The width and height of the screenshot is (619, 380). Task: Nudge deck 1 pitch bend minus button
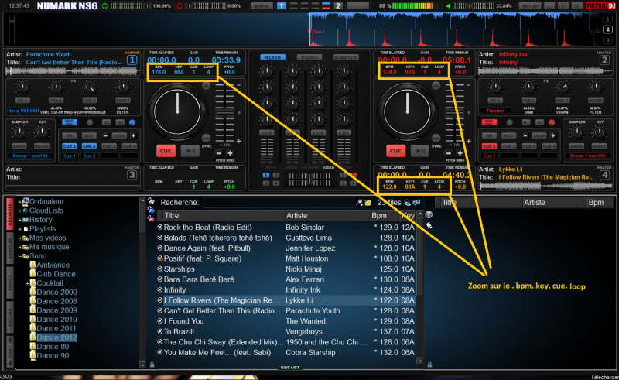[x=219, y=153]
